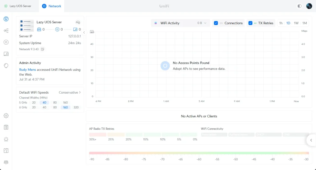Screen dimensions: 316x170
Task: Uncheck the TX Retries checkbox
Action: tap(250, 23)
